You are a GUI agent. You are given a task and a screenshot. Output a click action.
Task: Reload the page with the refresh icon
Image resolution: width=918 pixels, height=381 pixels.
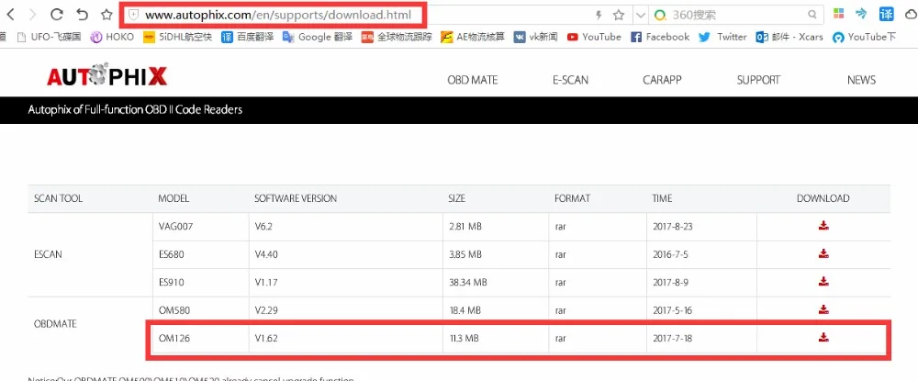57,15
